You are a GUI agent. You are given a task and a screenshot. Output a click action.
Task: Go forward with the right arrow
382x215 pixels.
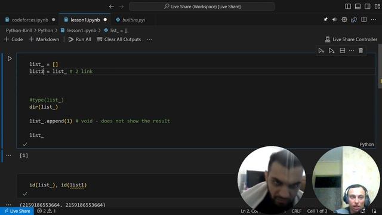pyautogui.click(x=121, y=7)
